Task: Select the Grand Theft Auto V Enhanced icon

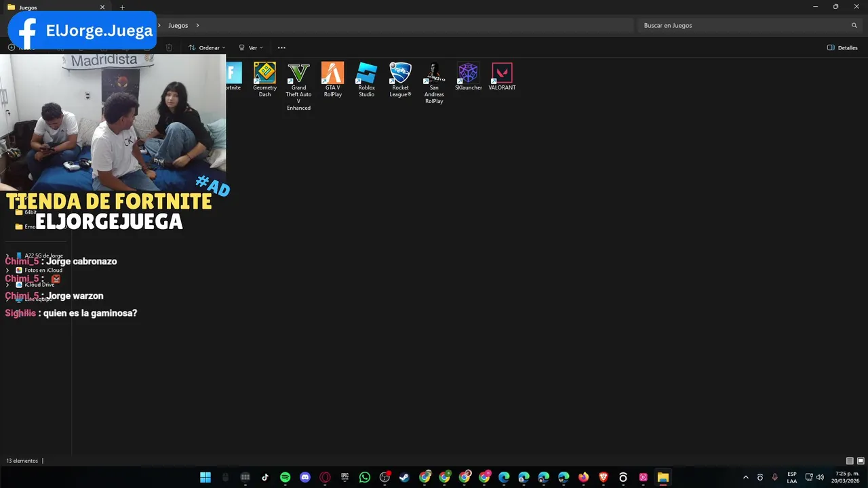Action: (x=298, y=87)
